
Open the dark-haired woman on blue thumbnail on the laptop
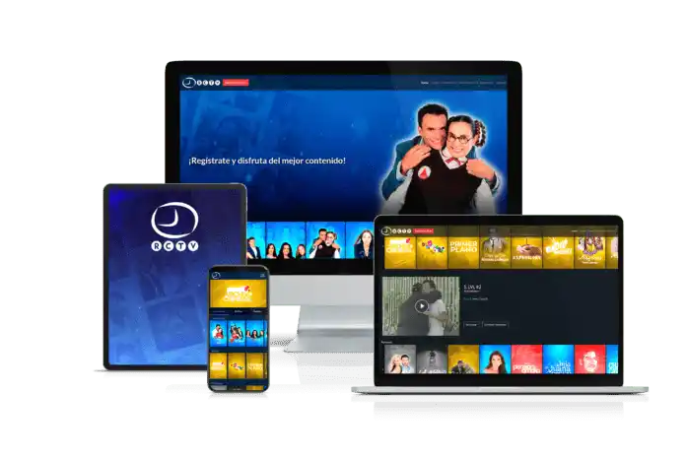[495, 359]
